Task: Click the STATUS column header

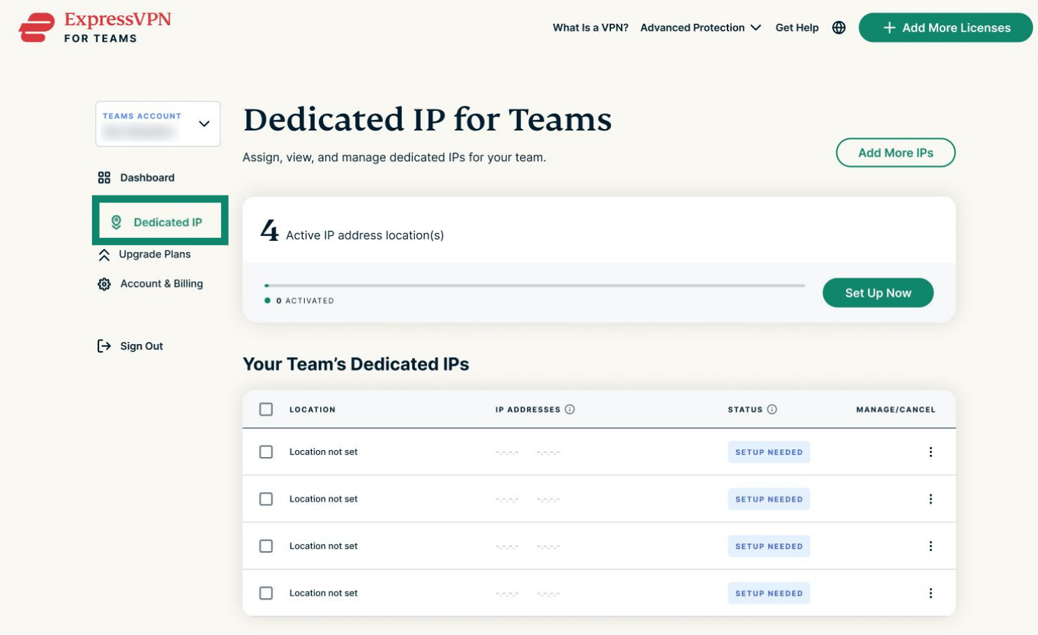Action: point(745,410)
